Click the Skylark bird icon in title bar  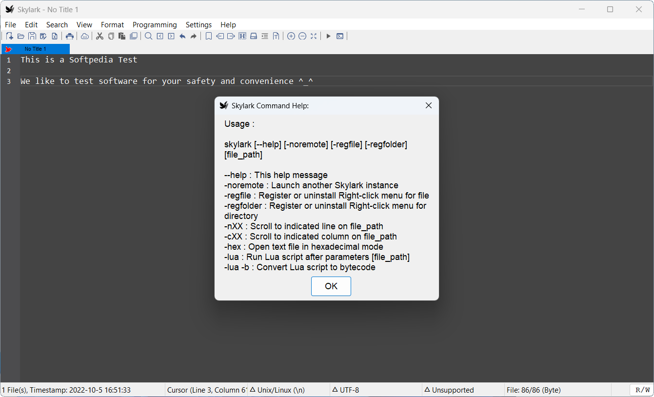tap(10, 9)
